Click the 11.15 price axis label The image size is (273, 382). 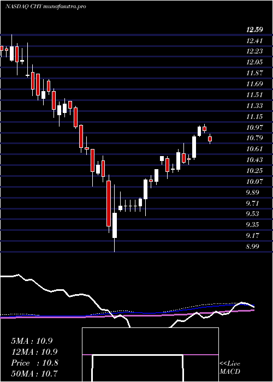(254, 116)
